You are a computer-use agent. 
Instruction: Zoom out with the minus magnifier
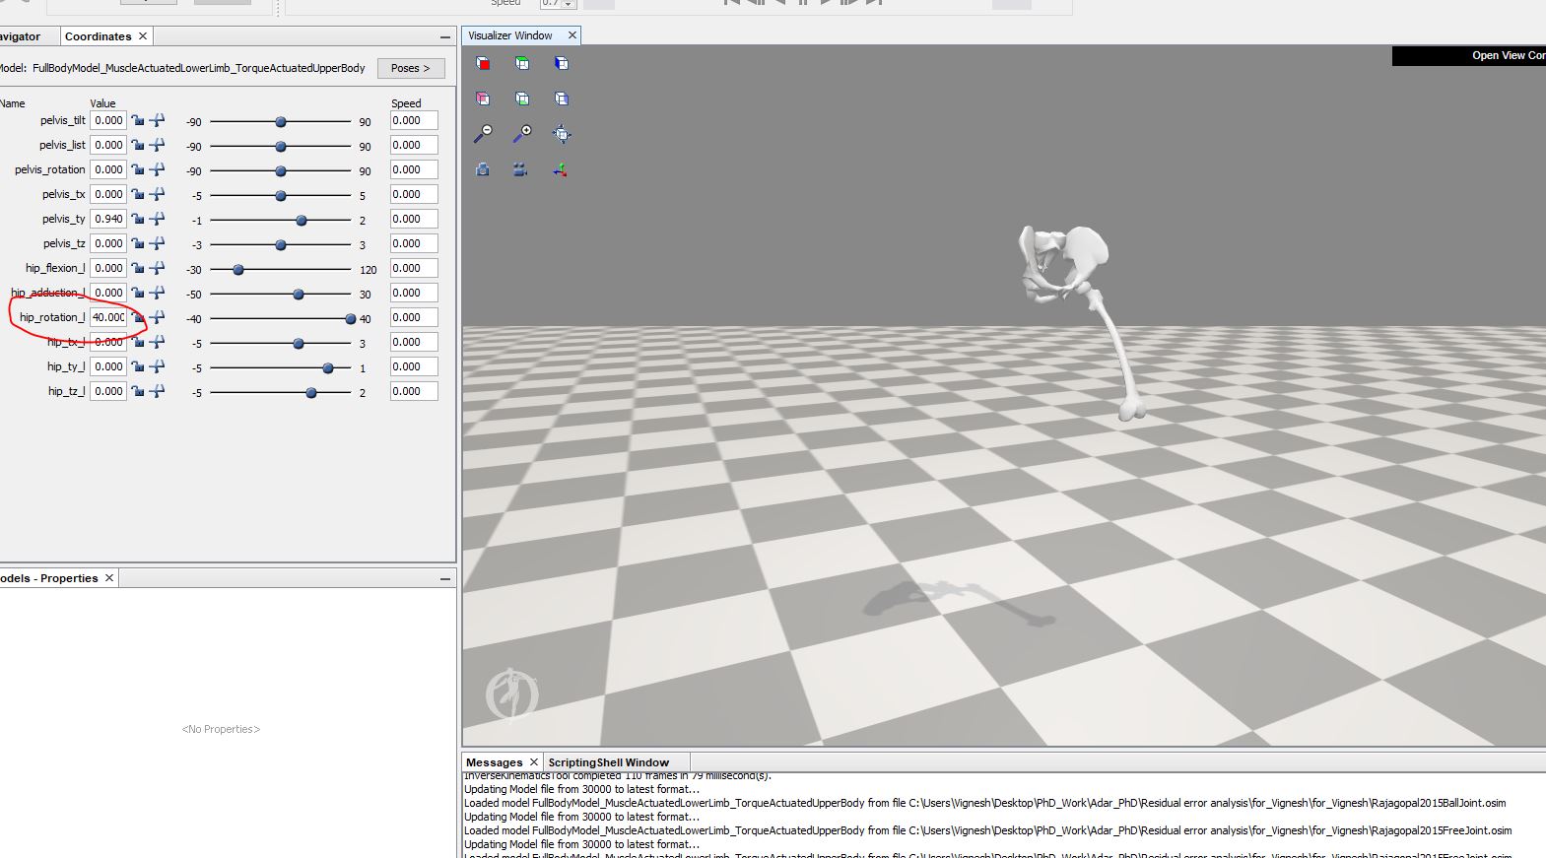pyautogui.click(x=483, y=134)
